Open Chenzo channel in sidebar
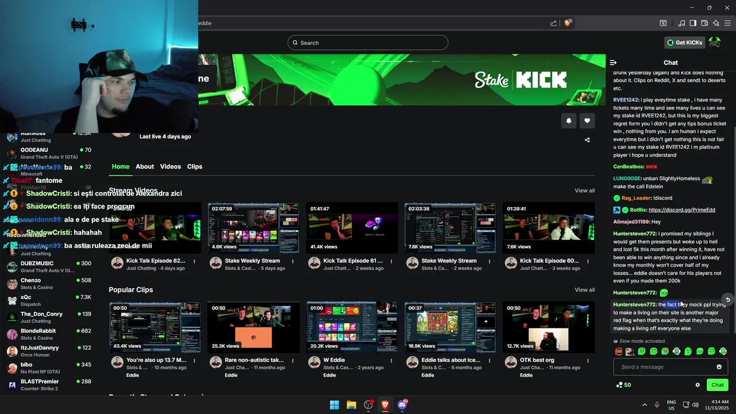Screen dimensions: 736x414 point(49,283)
